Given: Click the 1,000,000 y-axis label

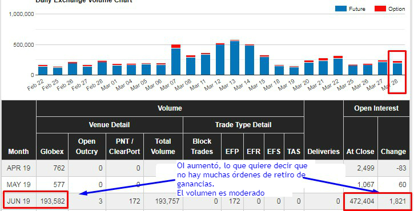Looking at the screenshot, I should 22,14.
